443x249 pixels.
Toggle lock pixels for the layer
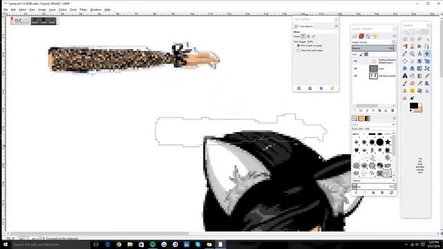(x=361, y=54)
